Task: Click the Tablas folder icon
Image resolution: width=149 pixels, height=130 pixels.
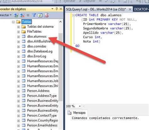Action: pyautogui.click(x=18, y=22)
